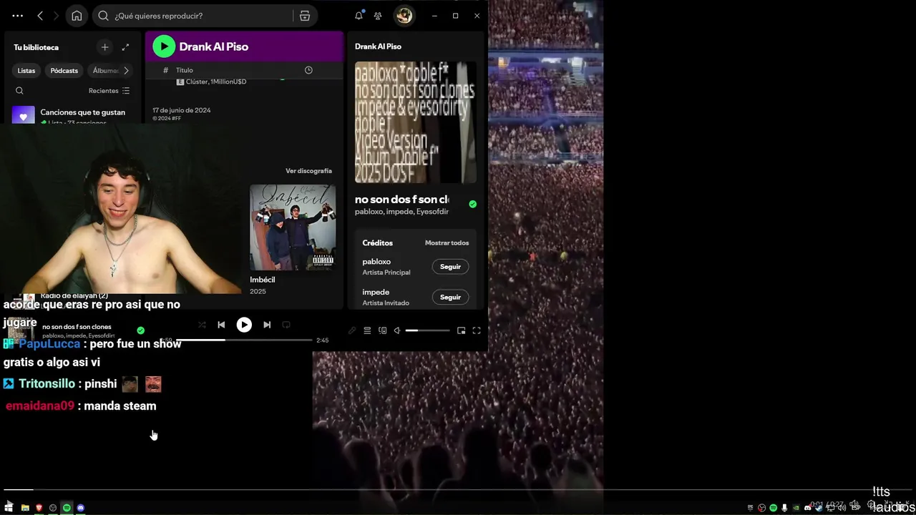Enter Spotify full screen mode
Image resolution: width=916 pixels, height=515 pixels.
477,330
